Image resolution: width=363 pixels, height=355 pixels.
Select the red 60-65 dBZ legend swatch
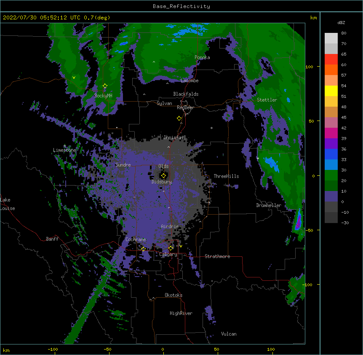tap(331, 59)
